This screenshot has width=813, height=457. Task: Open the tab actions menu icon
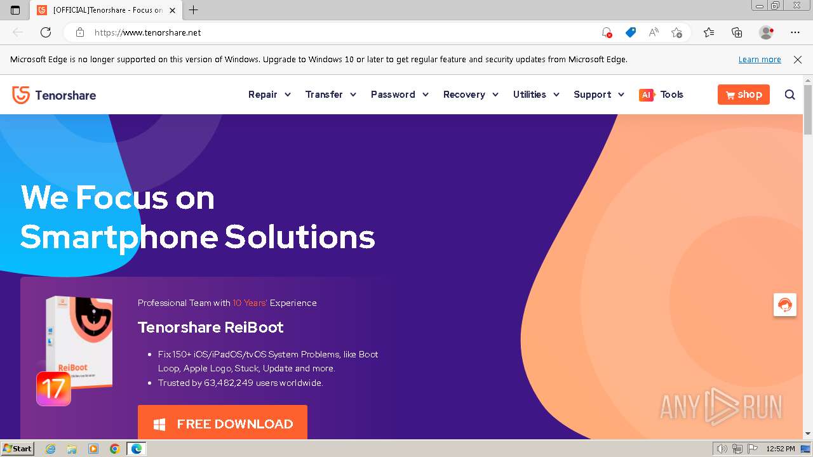[x=15, y=10]
